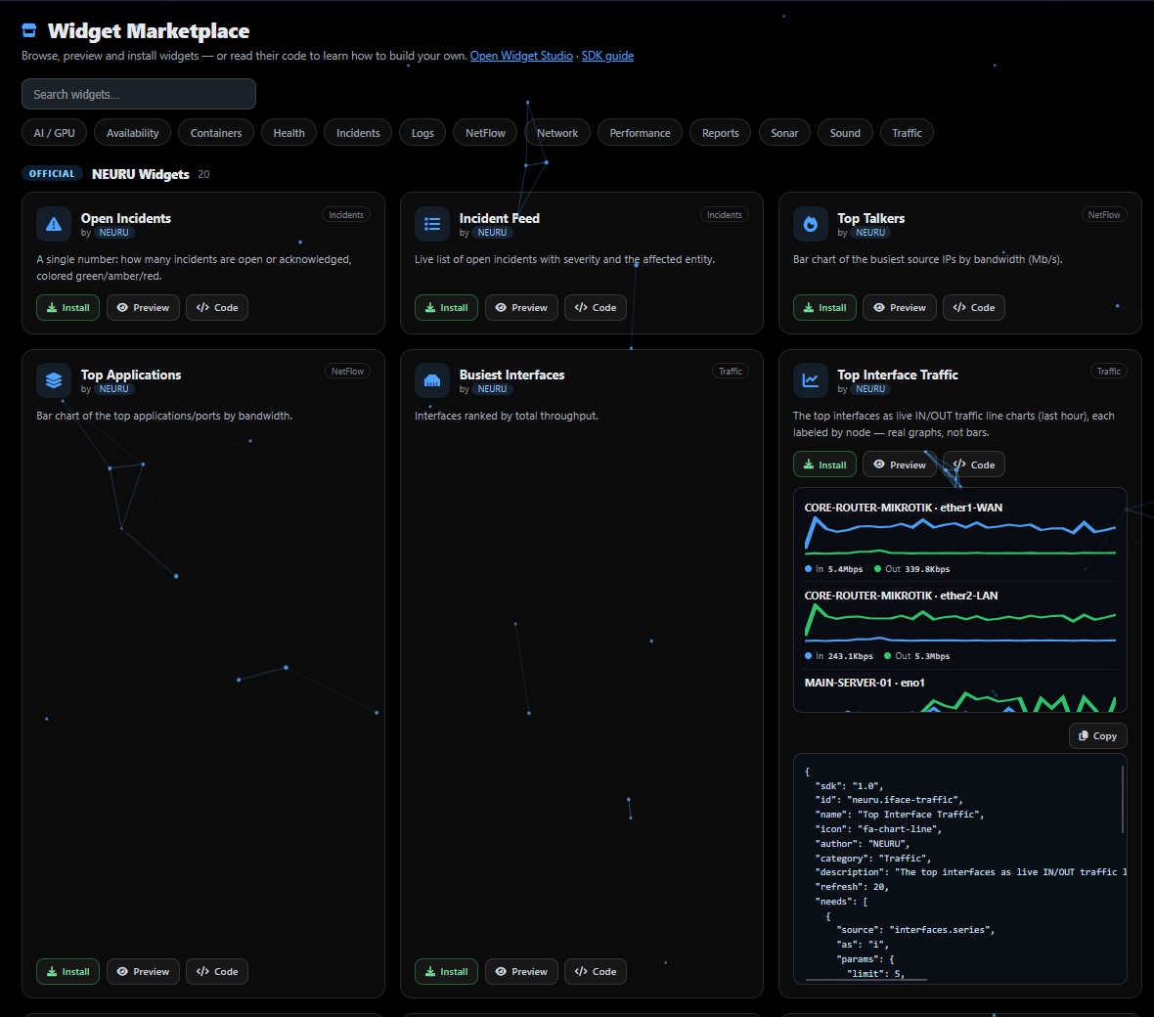Click the code panel vertical scrollbar
This screenshot has width=1154, height=1017.
tap(1123, 799)
